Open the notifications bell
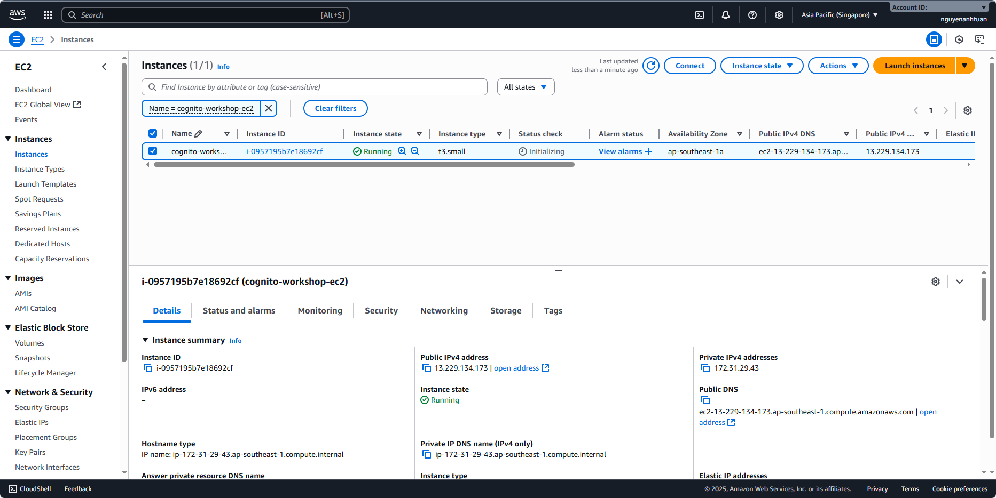 (725, 15)
